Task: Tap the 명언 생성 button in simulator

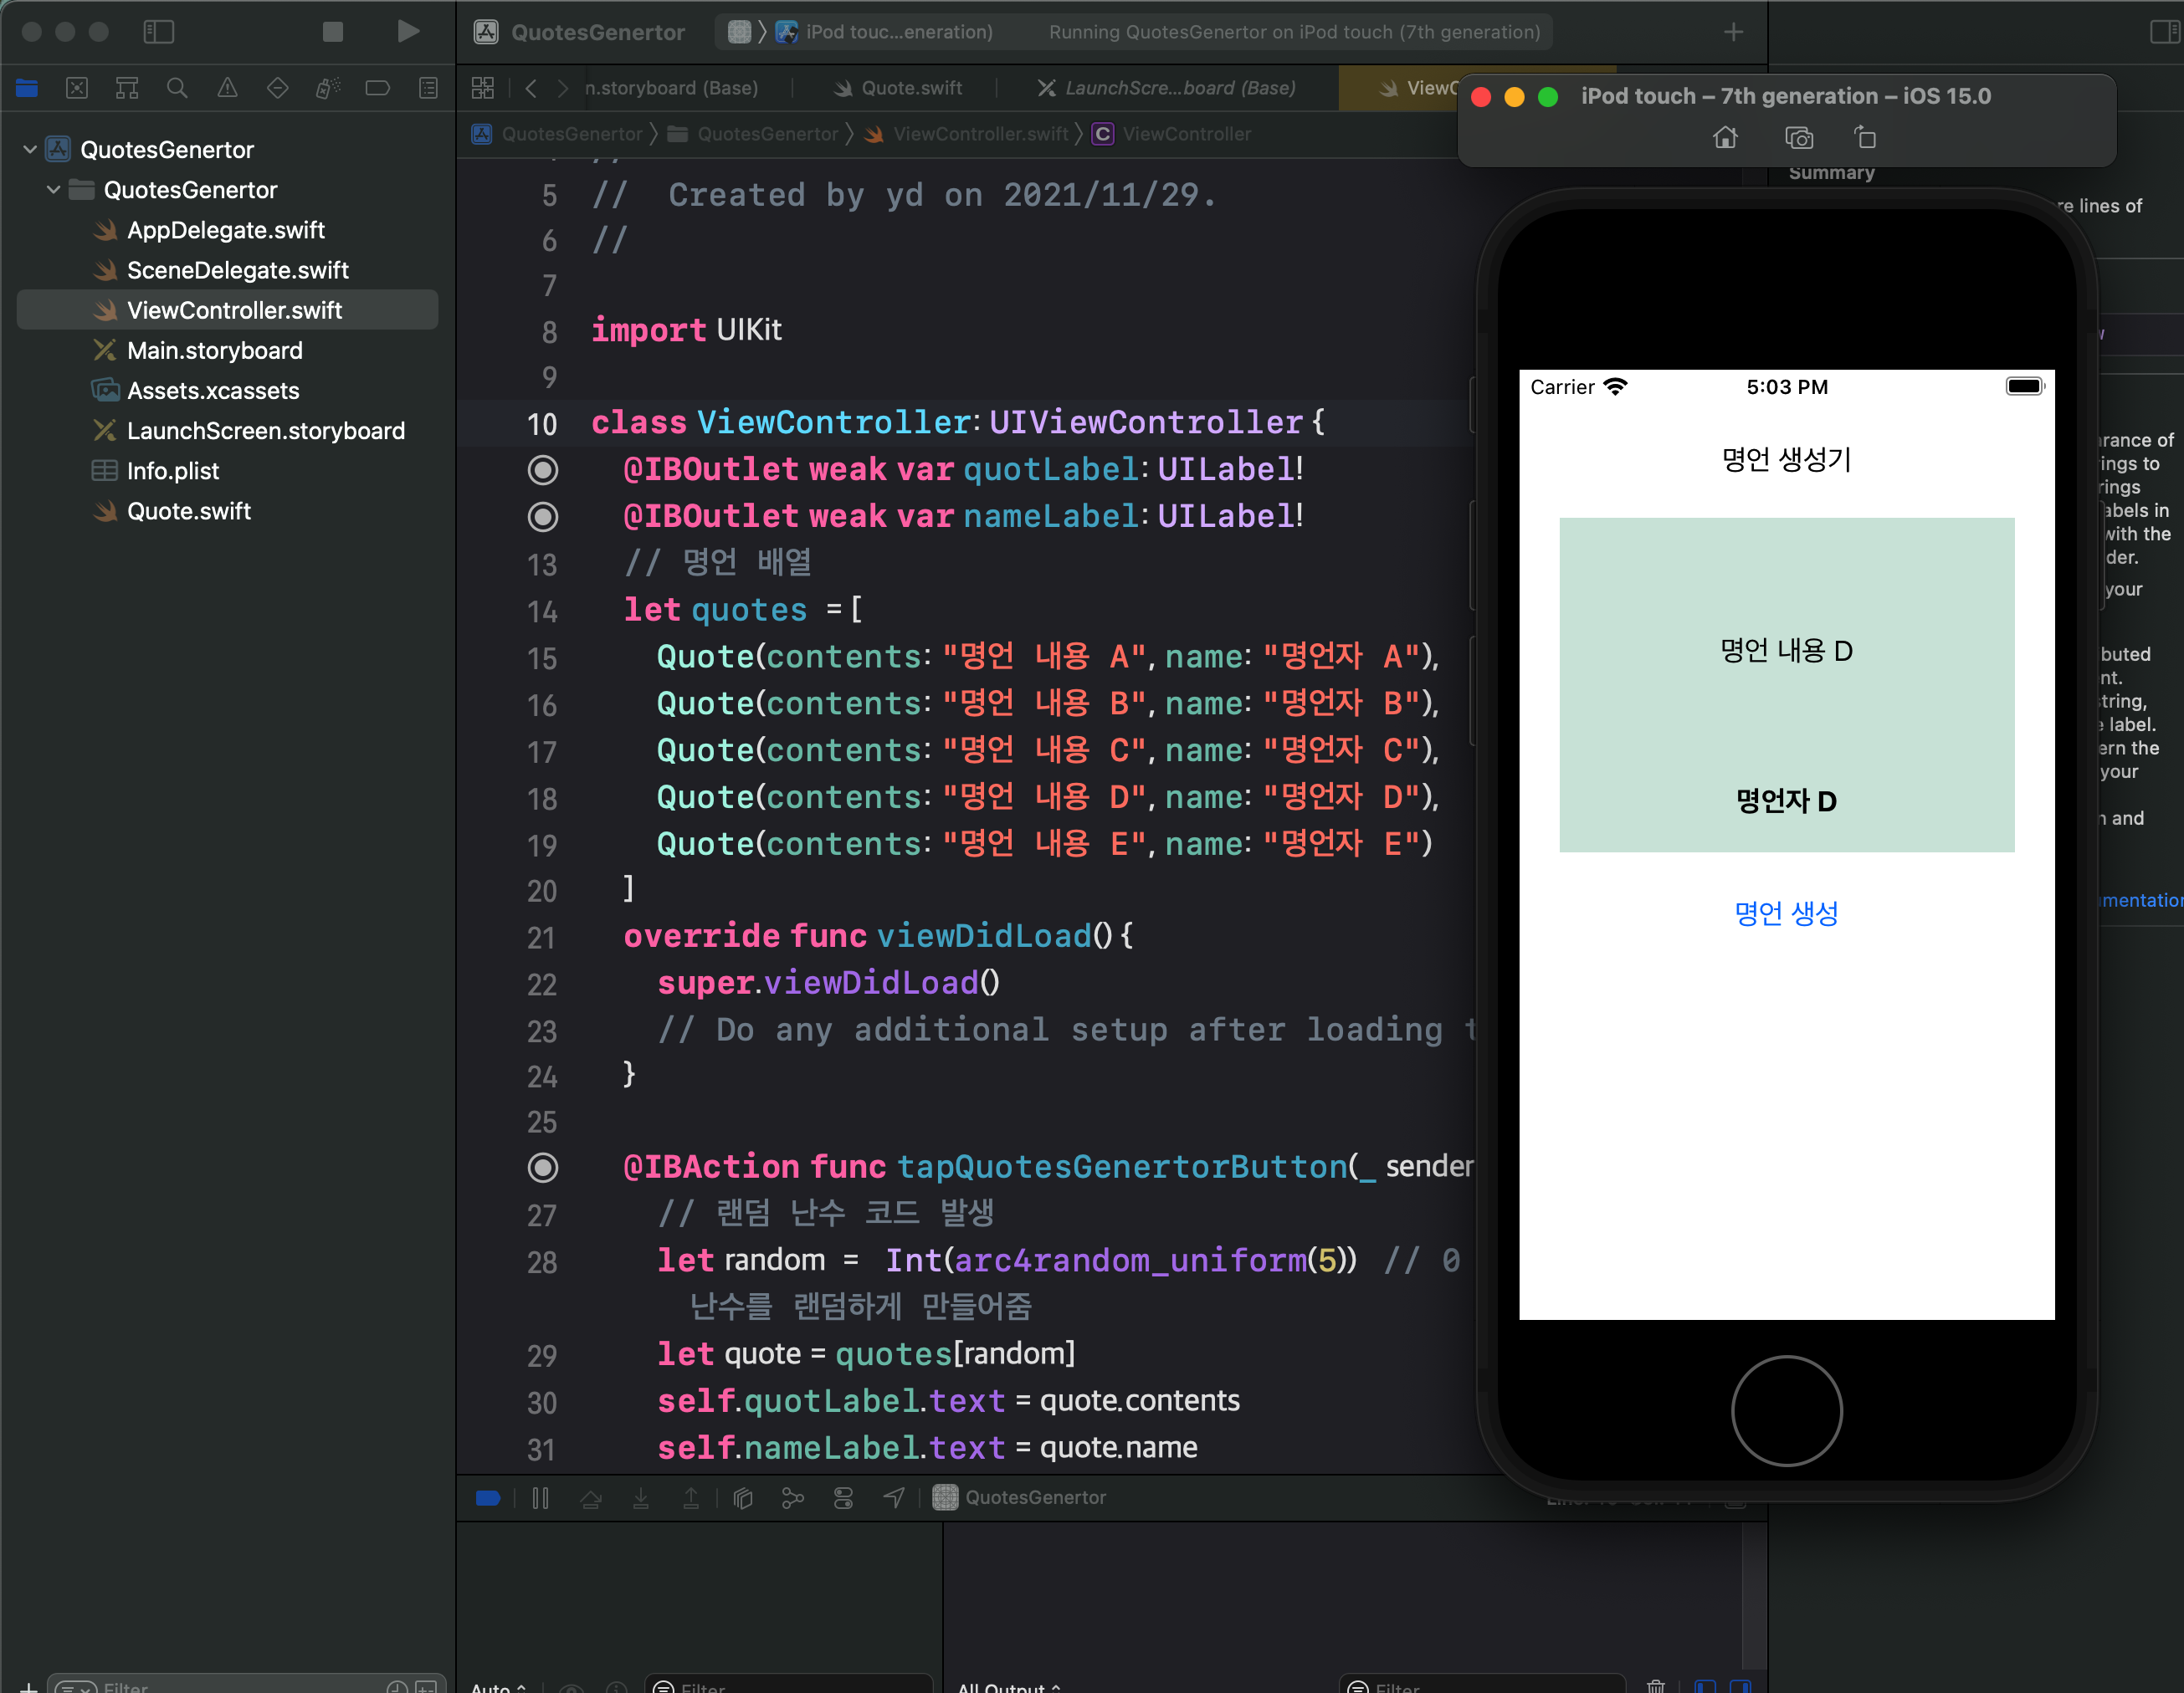Action: pyautogui.click(x=1786, y=913)
